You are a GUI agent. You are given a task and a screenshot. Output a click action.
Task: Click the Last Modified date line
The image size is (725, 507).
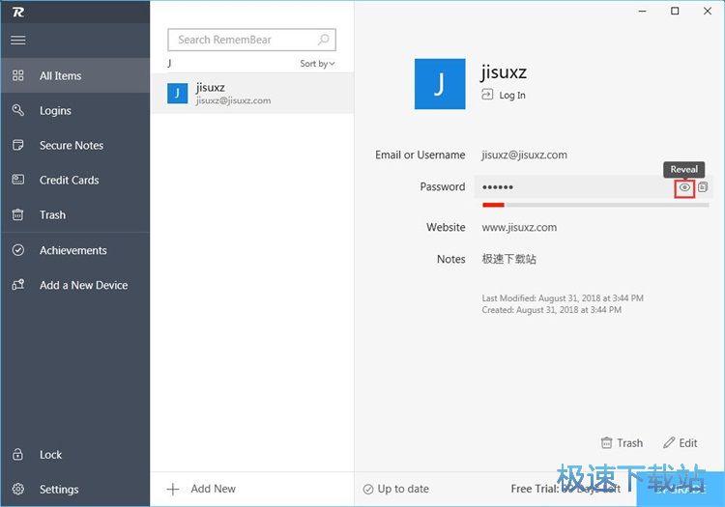pos(563,298)
